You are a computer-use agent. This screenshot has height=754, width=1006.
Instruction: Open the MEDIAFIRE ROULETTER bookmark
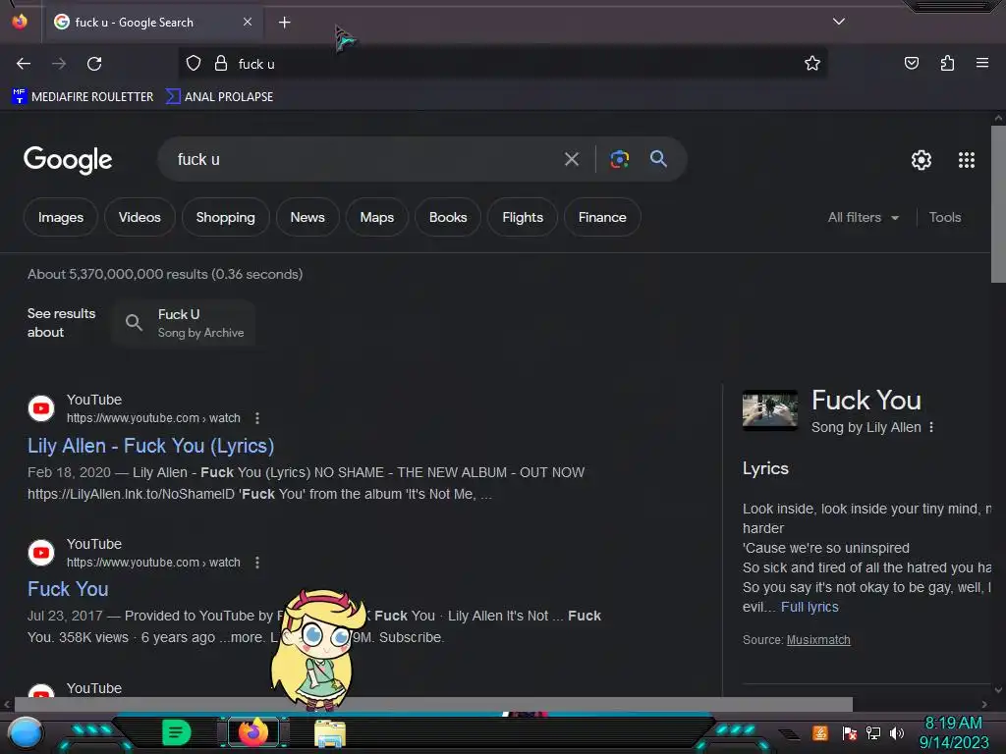[x=83, y=97]
